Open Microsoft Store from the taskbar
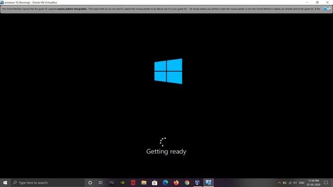The width and height of the screenshot is (333, 187). click(155, 182)
